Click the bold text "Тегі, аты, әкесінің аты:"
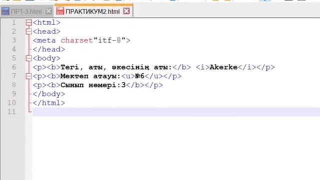 pyautogui.click(x=116, y=67)
